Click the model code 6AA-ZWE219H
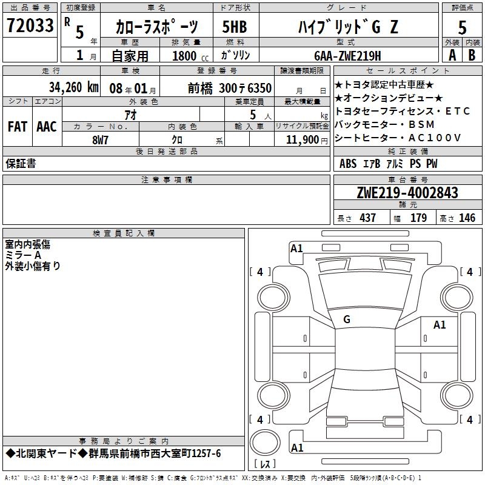This screenshot has height=485, width=485. pos(347,56)
